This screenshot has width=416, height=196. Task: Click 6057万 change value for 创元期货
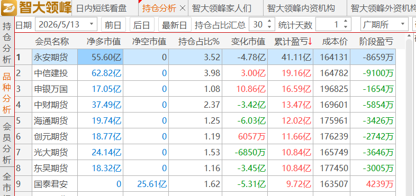245,136
